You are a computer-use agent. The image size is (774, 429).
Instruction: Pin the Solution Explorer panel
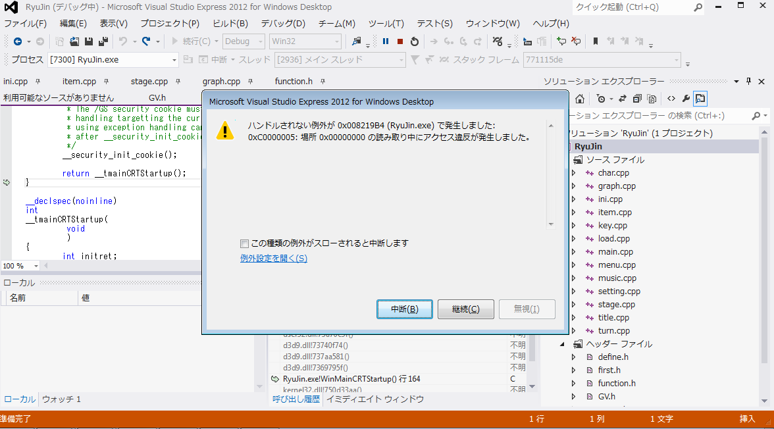tap(749, 82)
